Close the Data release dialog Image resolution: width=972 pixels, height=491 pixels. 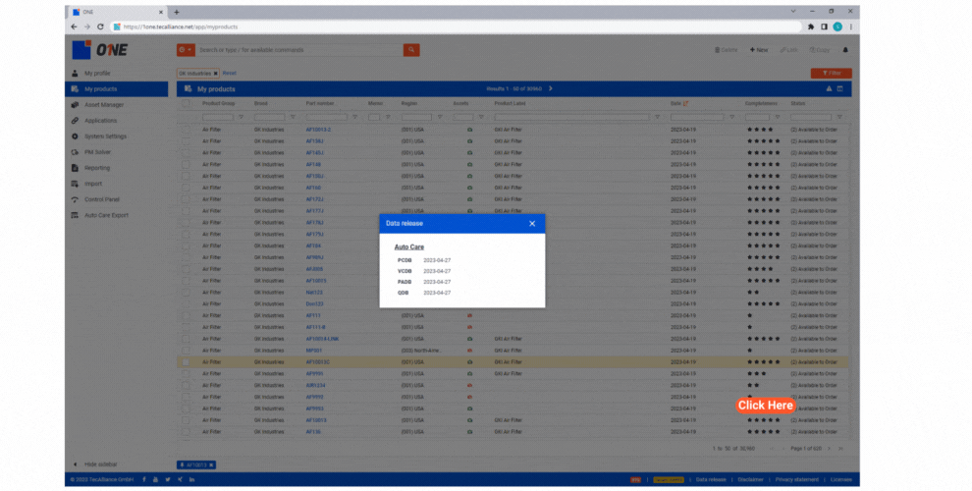pyautogui.click(x=532, y=224)
